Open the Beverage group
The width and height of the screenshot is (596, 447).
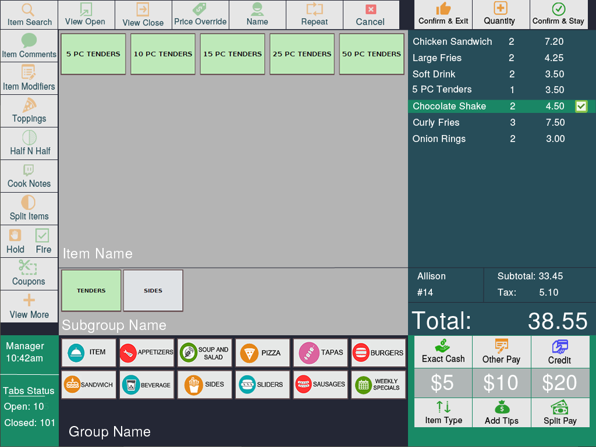[147, 385]
